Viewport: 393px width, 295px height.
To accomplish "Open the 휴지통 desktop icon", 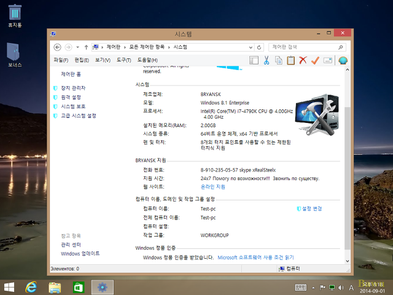I will [15, 15].
